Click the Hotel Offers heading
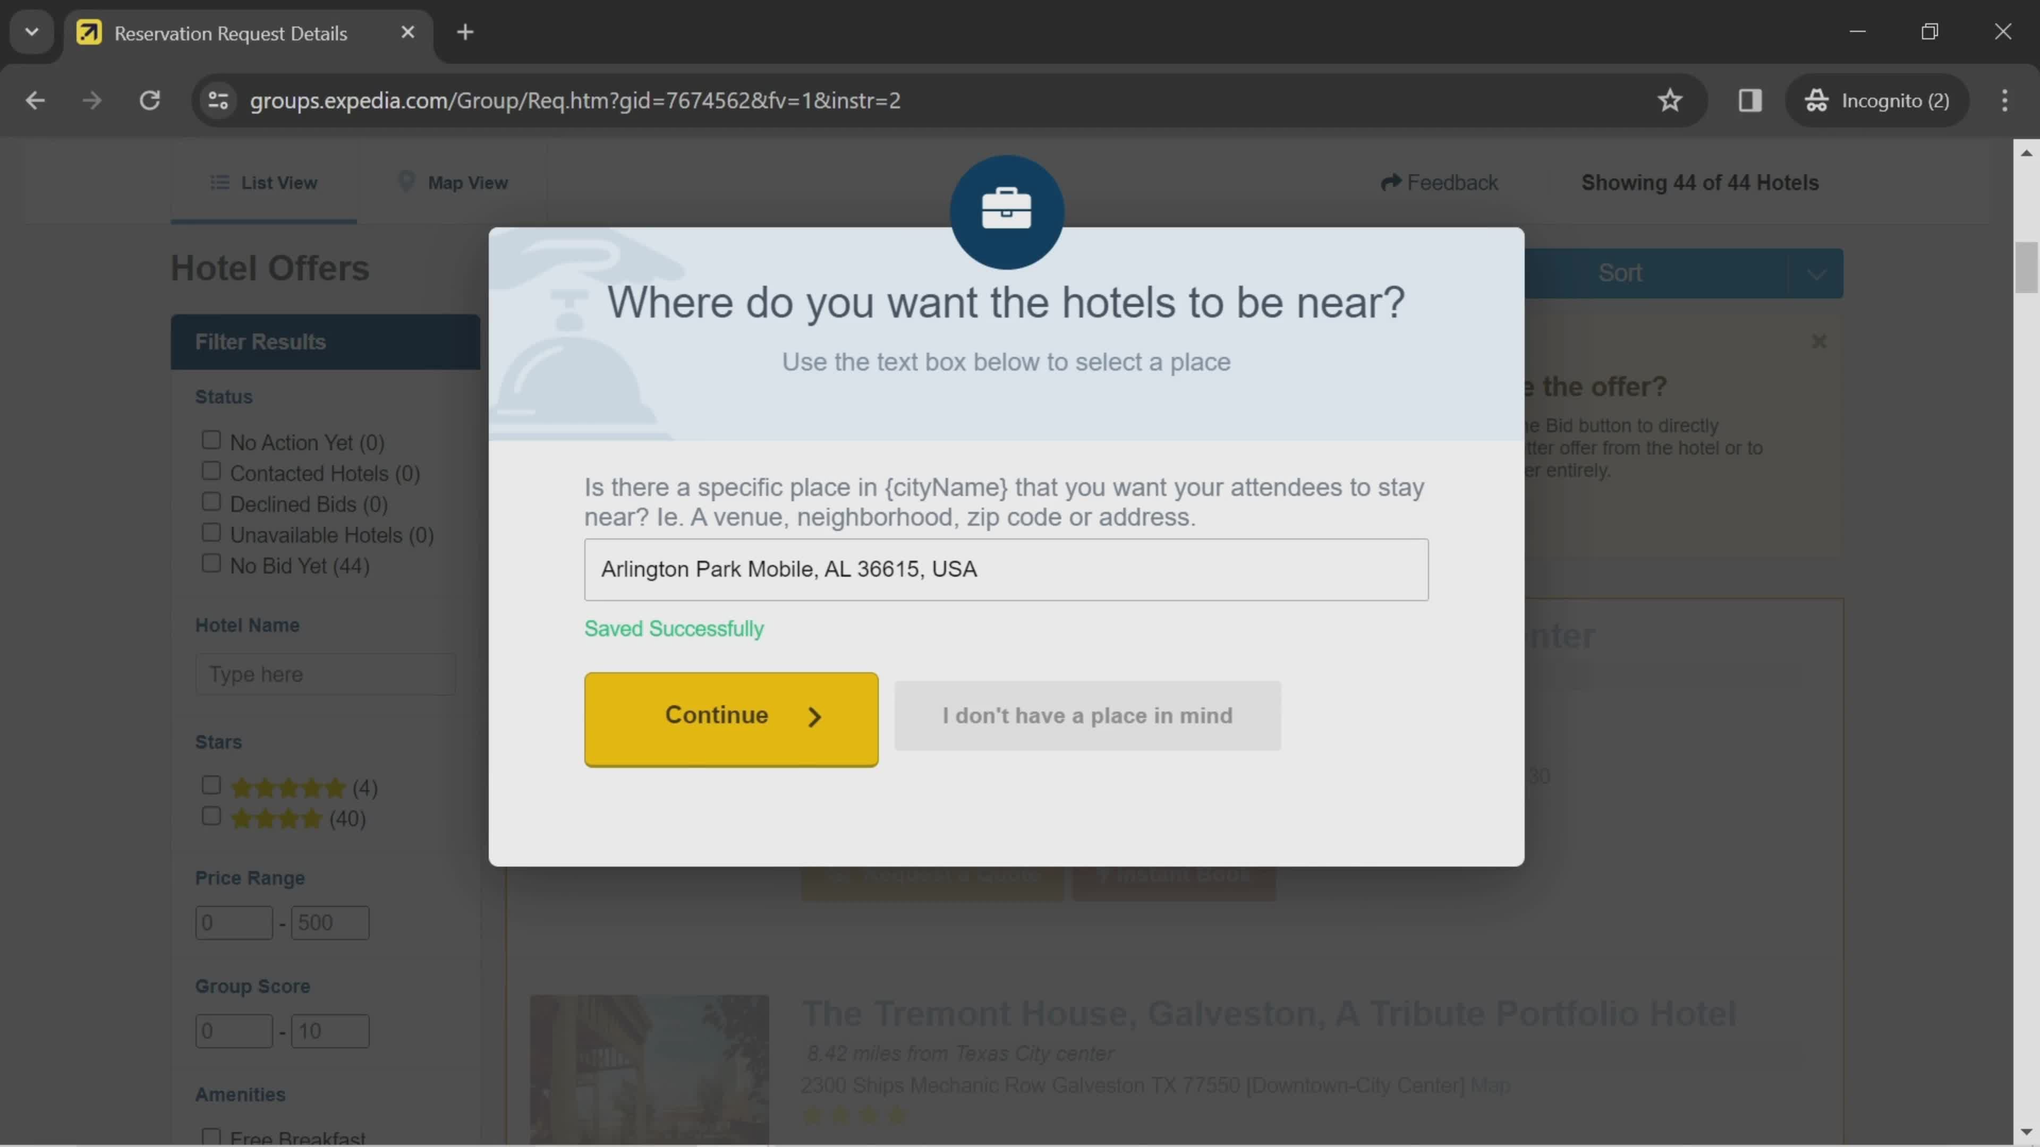Screen dimensions: 2040x1147 [270, 268]
